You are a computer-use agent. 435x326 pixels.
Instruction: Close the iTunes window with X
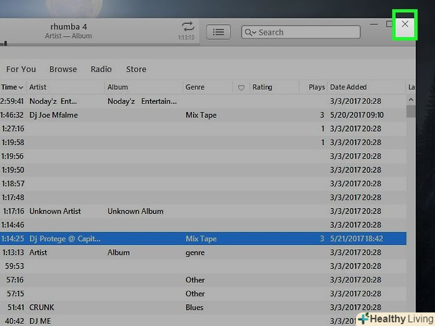(x=405, y=24)
